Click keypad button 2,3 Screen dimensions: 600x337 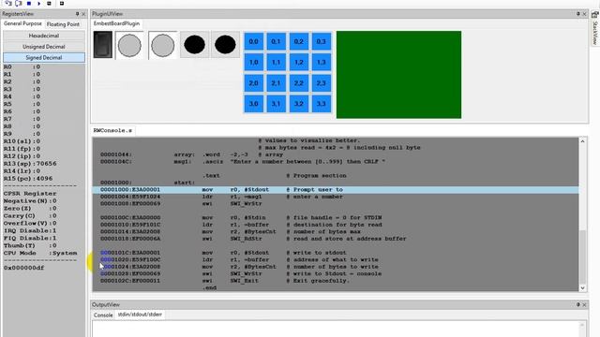[x=321, y=83]
